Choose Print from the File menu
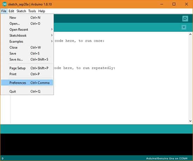 [27, 74]
